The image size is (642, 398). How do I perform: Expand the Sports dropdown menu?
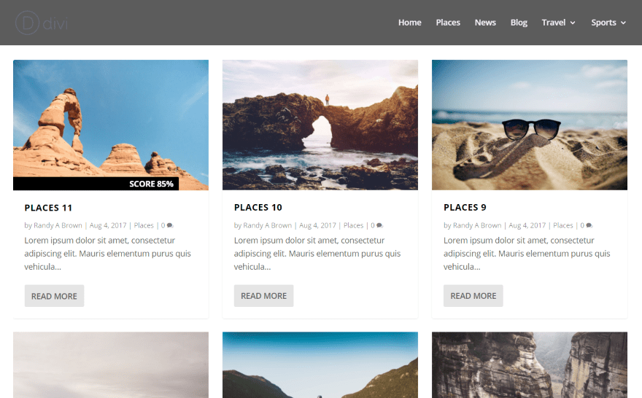(608, 23)
